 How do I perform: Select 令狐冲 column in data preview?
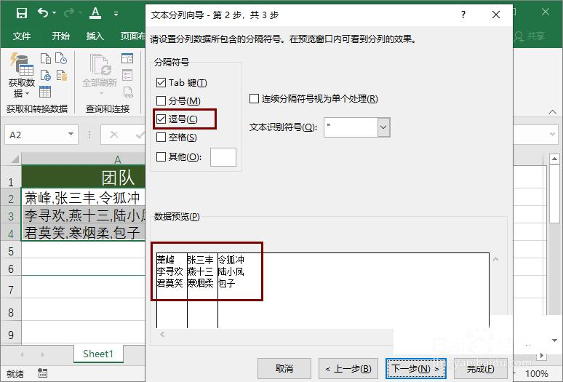[231, 260]
